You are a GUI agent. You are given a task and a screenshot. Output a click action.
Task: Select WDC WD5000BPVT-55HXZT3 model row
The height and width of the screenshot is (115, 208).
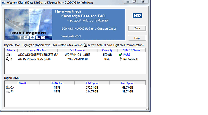(38, 55)
